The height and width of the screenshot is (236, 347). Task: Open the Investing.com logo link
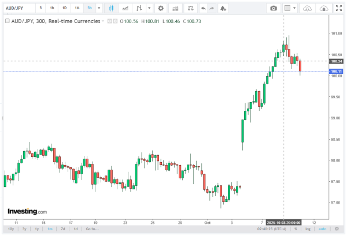coord(27,211)
